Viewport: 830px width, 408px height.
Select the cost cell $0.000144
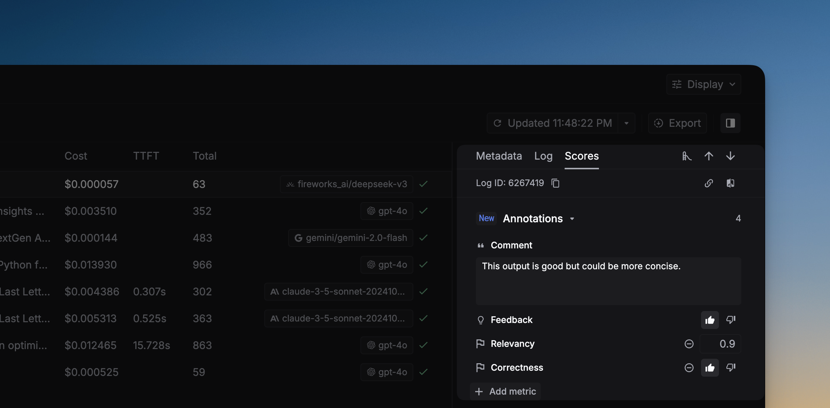tap(91, 238)
